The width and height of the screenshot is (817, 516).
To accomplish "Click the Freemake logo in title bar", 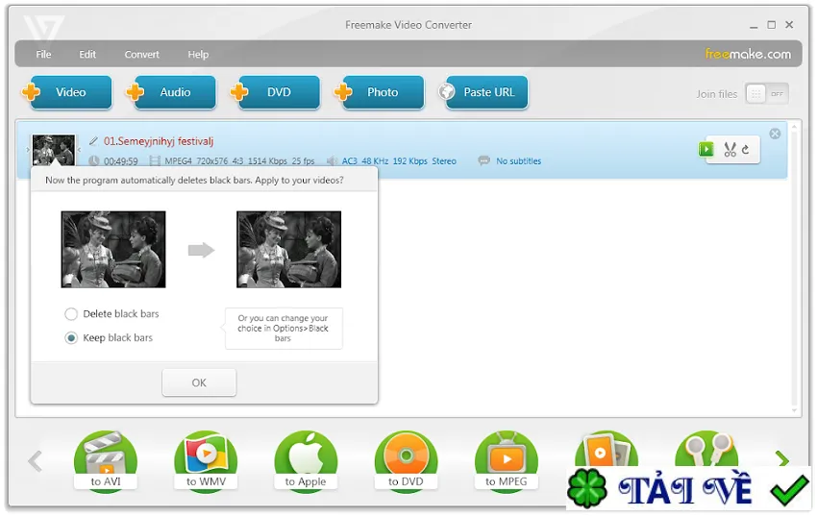I will coord(44,28).
